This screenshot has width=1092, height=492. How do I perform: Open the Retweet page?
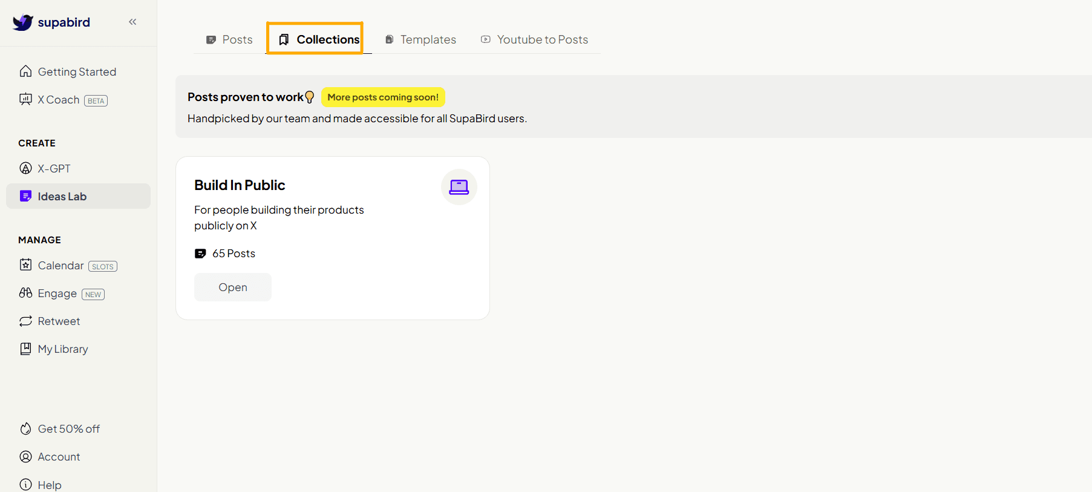tap(78, 321)
